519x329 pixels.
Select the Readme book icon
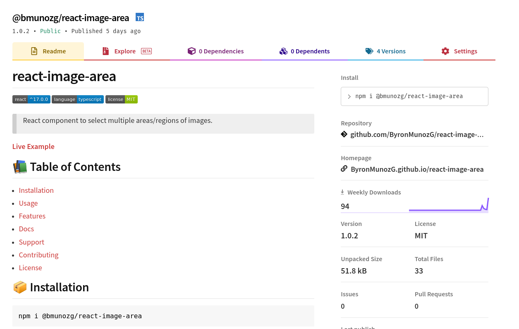pos(33,51)
